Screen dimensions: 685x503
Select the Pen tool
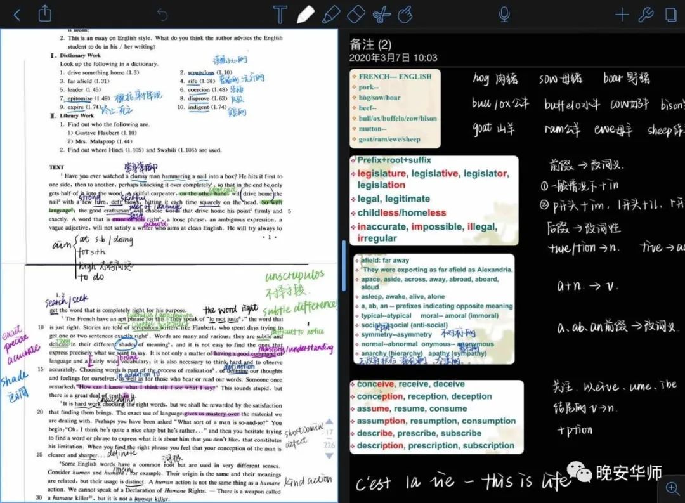click(305, 15)
